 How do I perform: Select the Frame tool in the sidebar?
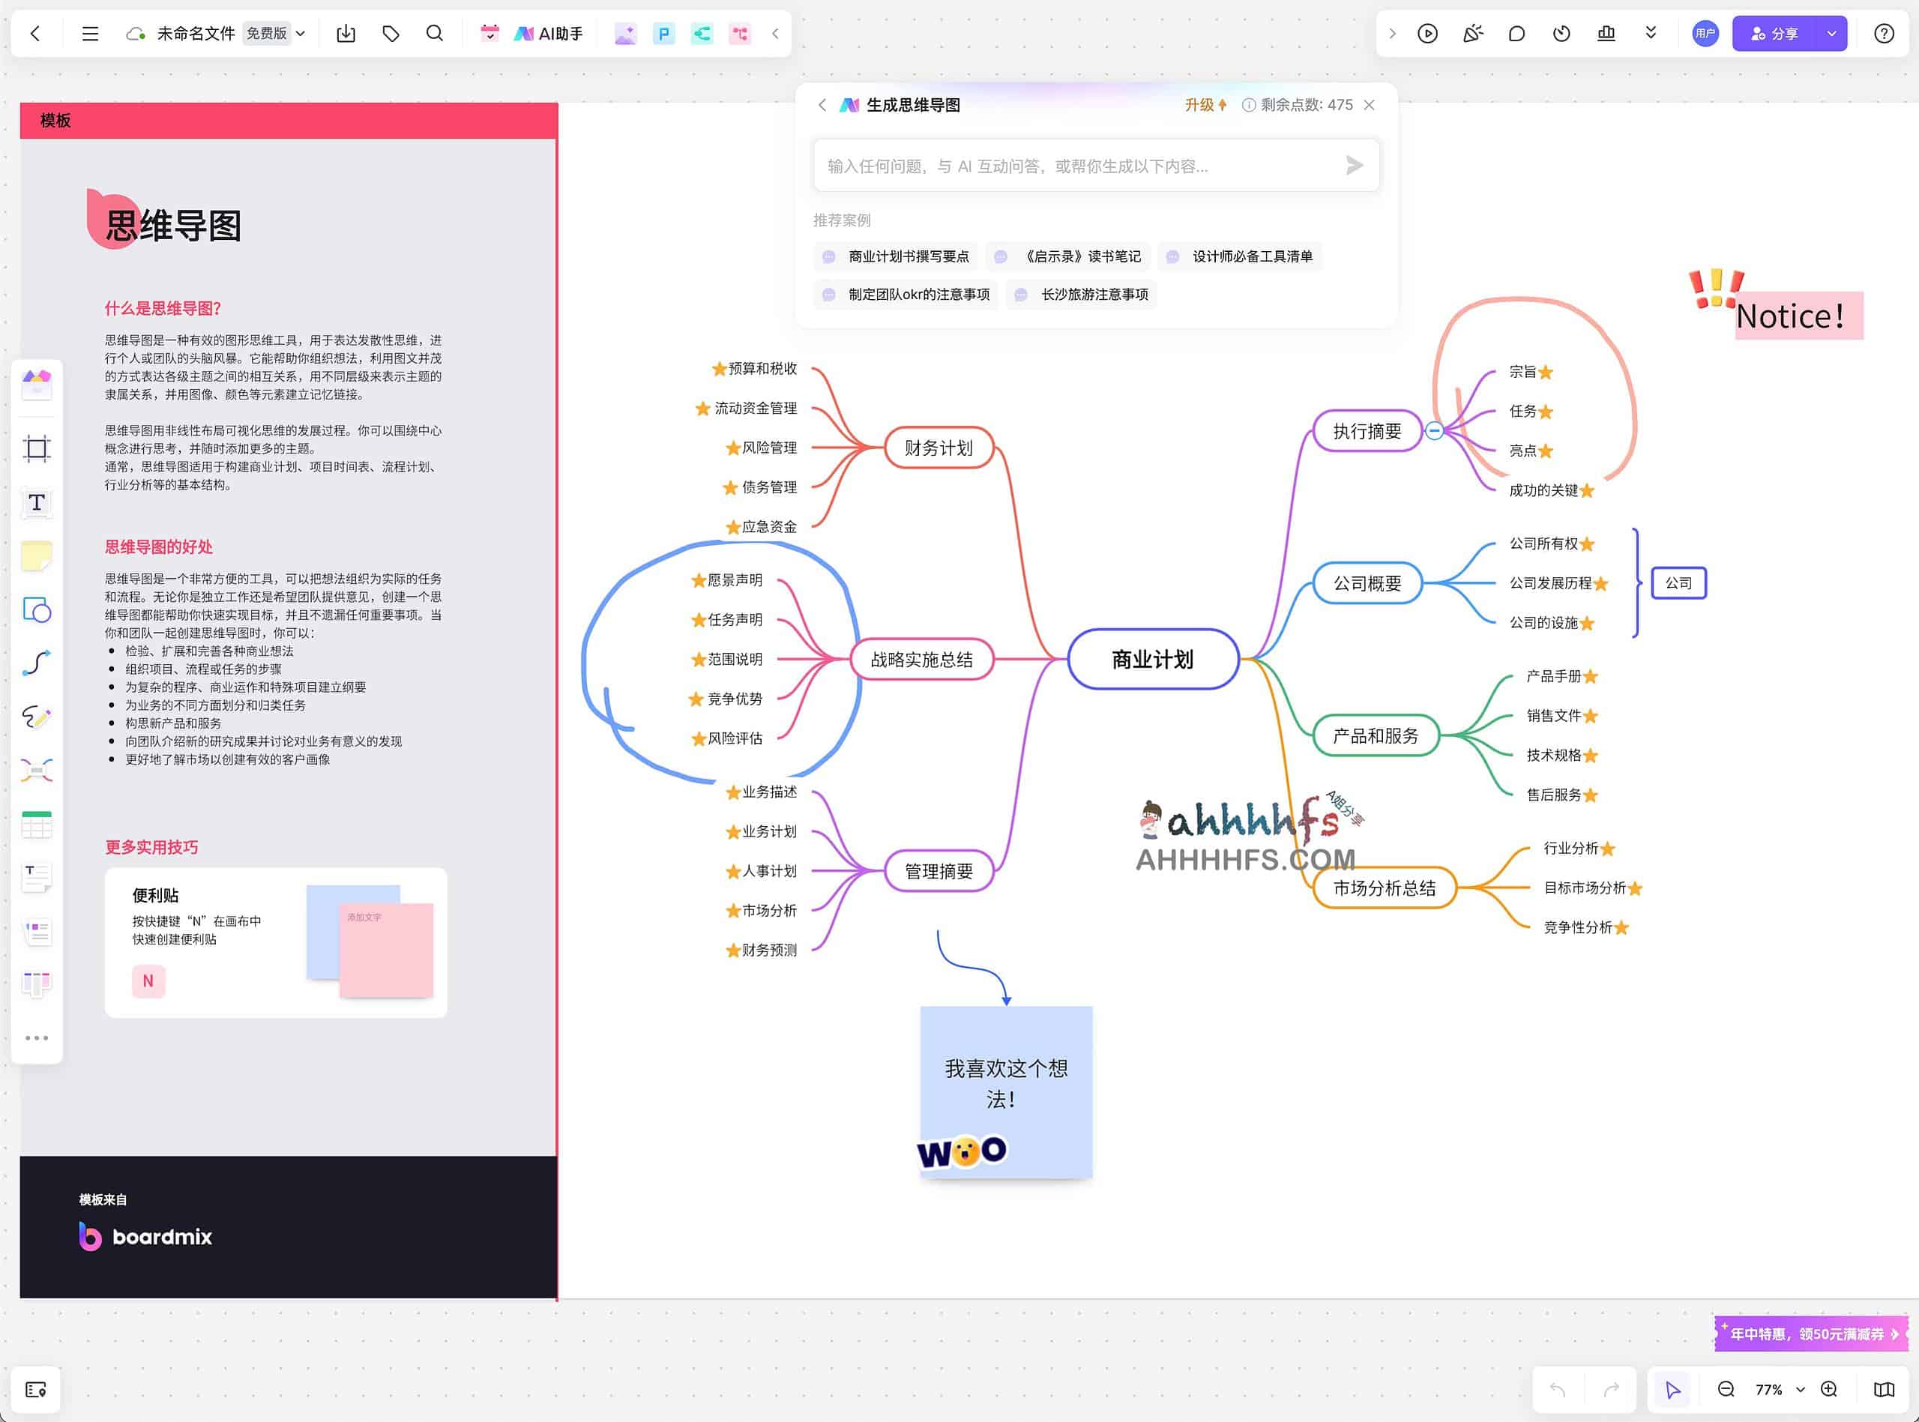point(37,448)
